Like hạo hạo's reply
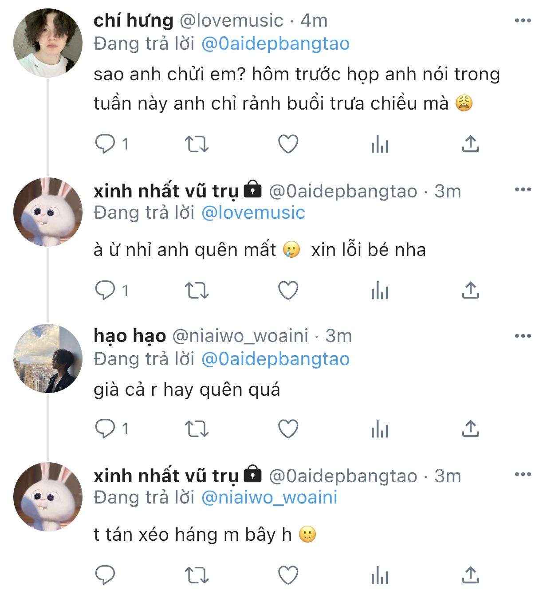This screenshot has width=551, height=590. pos(288,429)
